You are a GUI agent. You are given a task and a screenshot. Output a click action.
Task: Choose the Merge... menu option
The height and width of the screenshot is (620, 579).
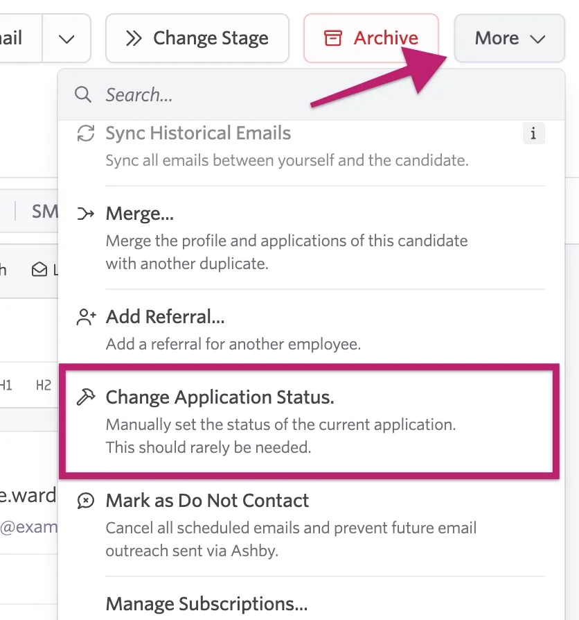311,238
